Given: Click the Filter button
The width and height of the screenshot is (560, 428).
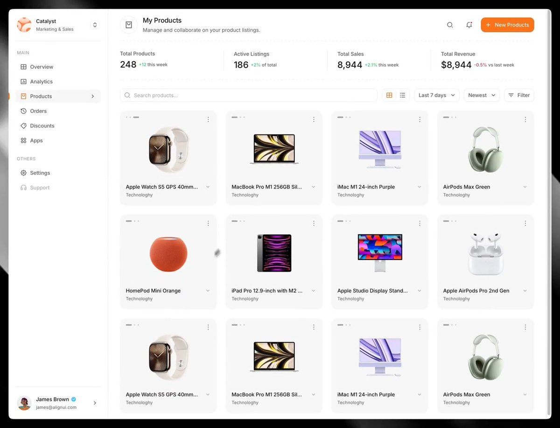Looking at the screenshot, I should pos(519,95).
